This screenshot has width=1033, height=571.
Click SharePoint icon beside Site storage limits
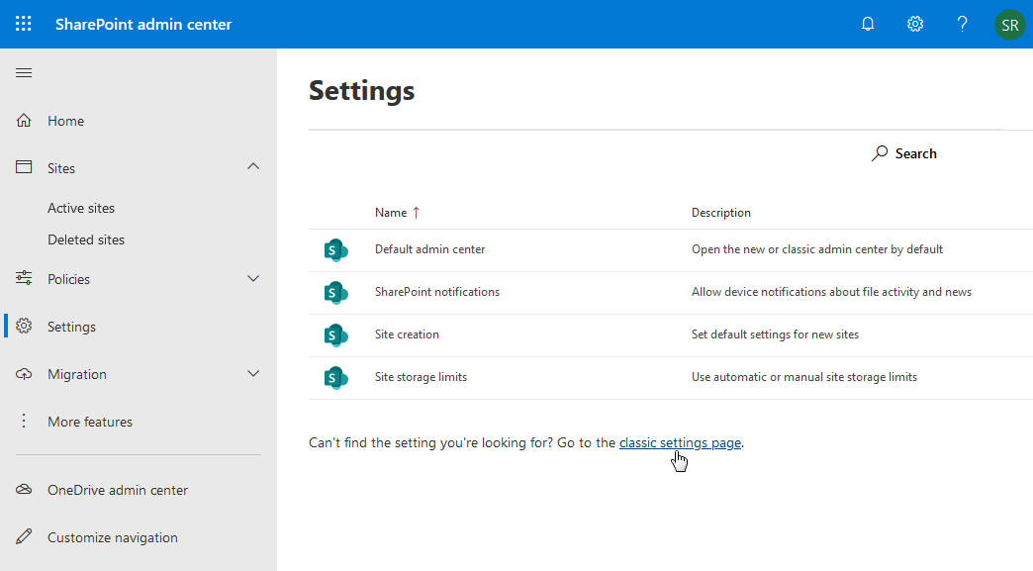pyautogui.click(x=336, y=377)
